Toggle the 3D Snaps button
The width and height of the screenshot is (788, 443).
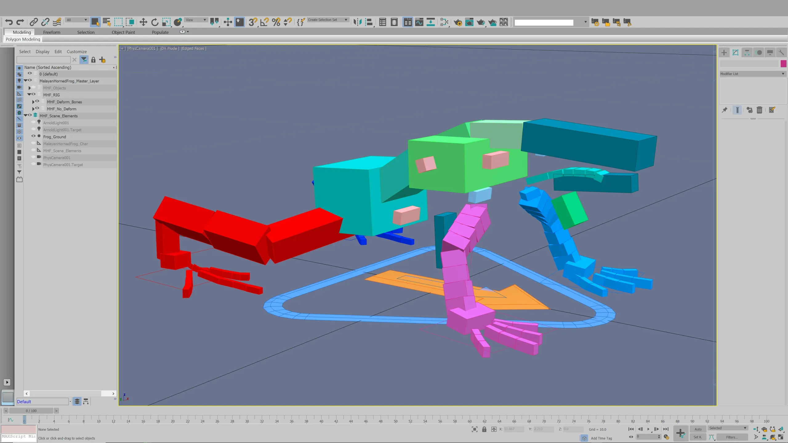253,22
